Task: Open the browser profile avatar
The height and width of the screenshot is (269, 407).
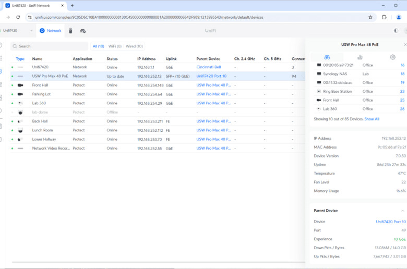Action: (399, 17)
